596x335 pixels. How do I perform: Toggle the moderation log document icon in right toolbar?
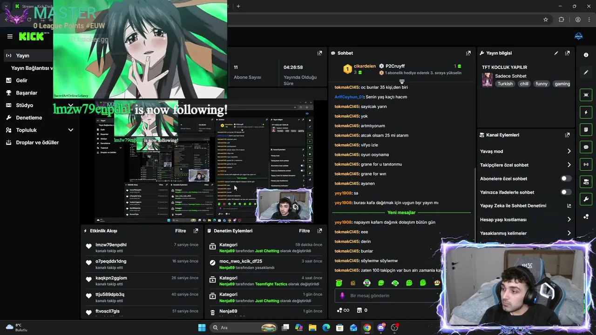pyautogui.click(x=586, y=129)
